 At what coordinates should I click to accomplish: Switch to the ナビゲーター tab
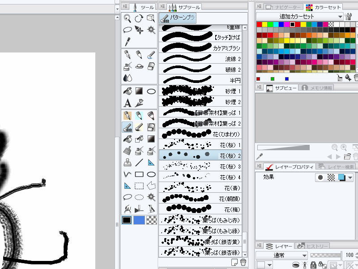click(x=283, y=7)
